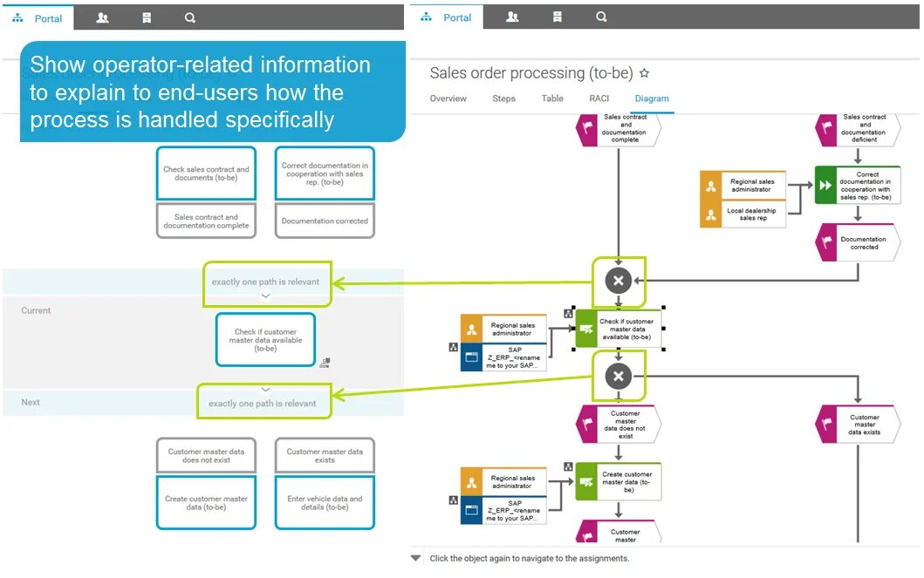Click Customer master data does not exist box

[206, 456]
